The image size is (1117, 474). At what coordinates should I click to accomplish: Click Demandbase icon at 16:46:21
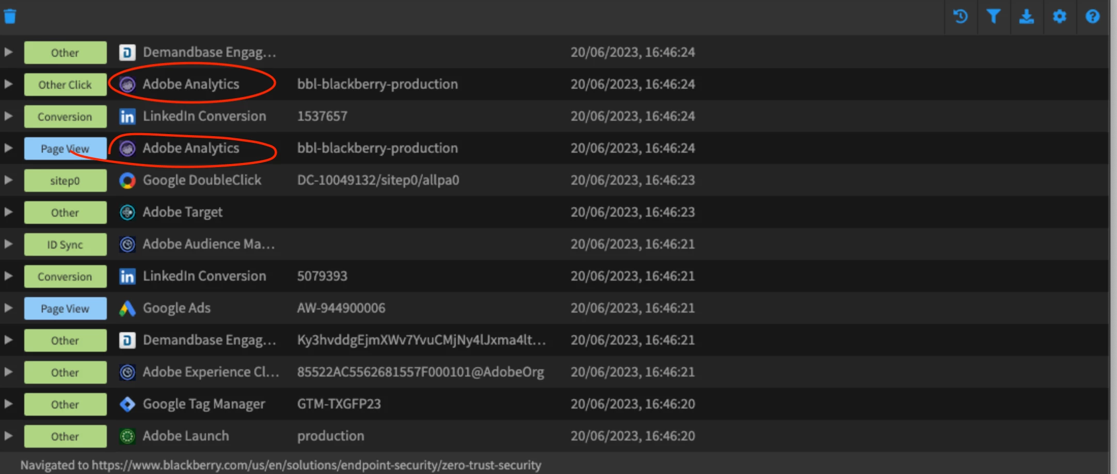point(127,340)
